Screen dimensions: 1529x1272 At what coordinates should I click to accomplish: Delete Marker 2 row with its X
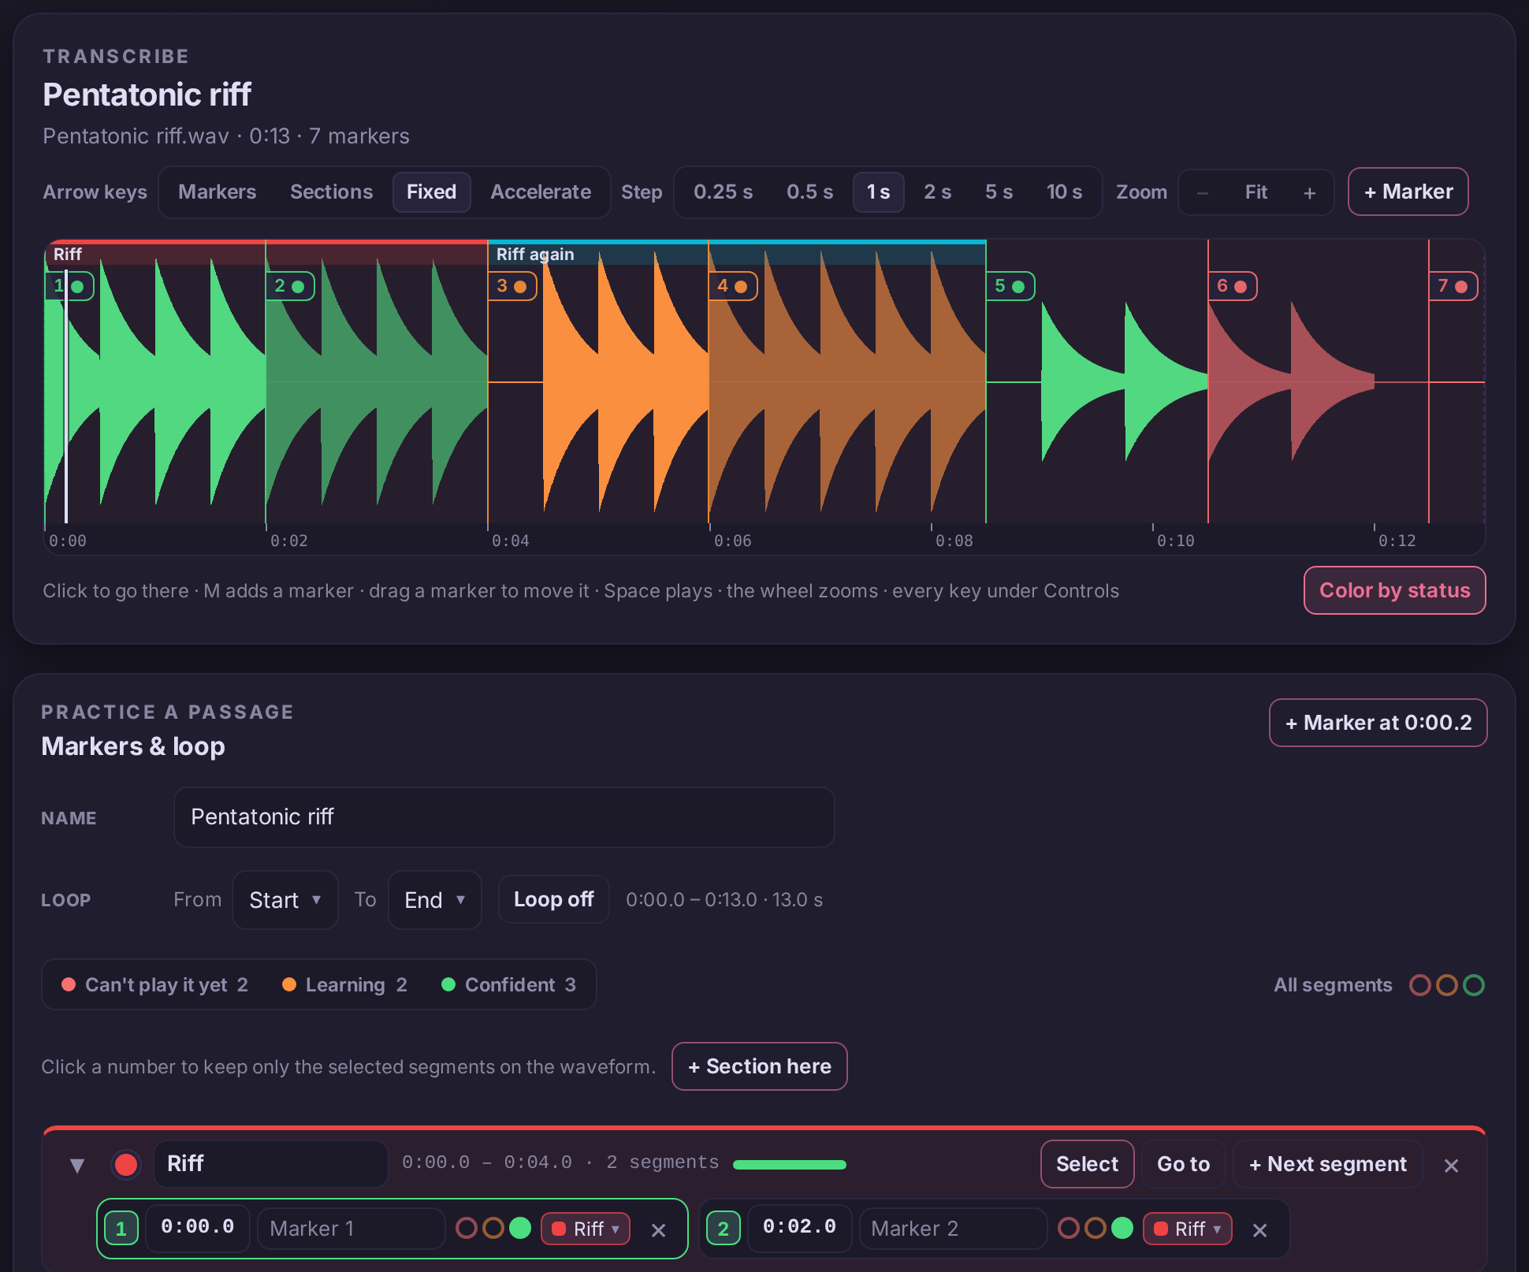(x=1259, y=1229)
